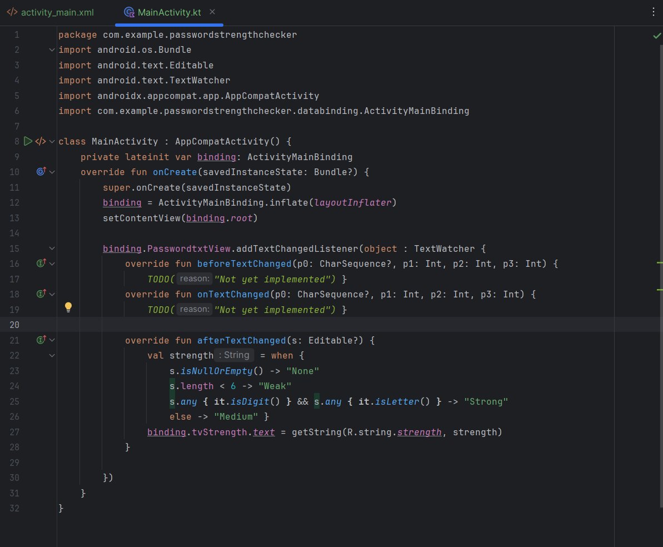
Task: Collapse the onCreate function fold arrow
Action: pos(52,172)
